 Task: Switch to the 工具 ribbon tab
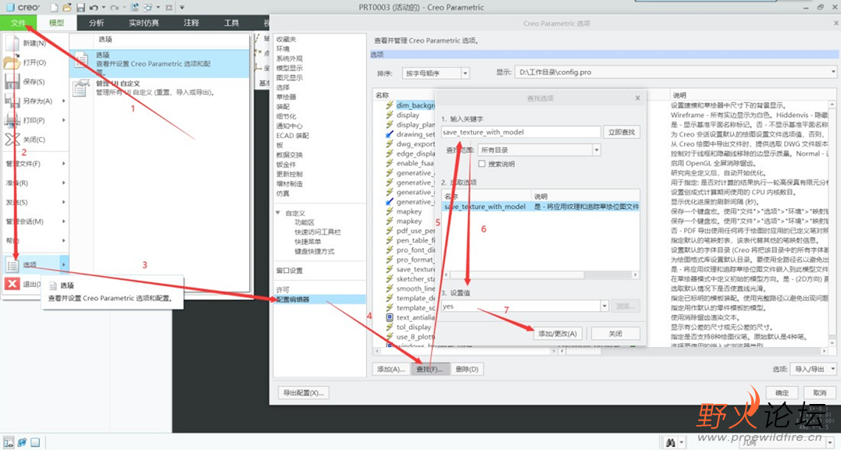pyautogui.click(x=232, y=23)
